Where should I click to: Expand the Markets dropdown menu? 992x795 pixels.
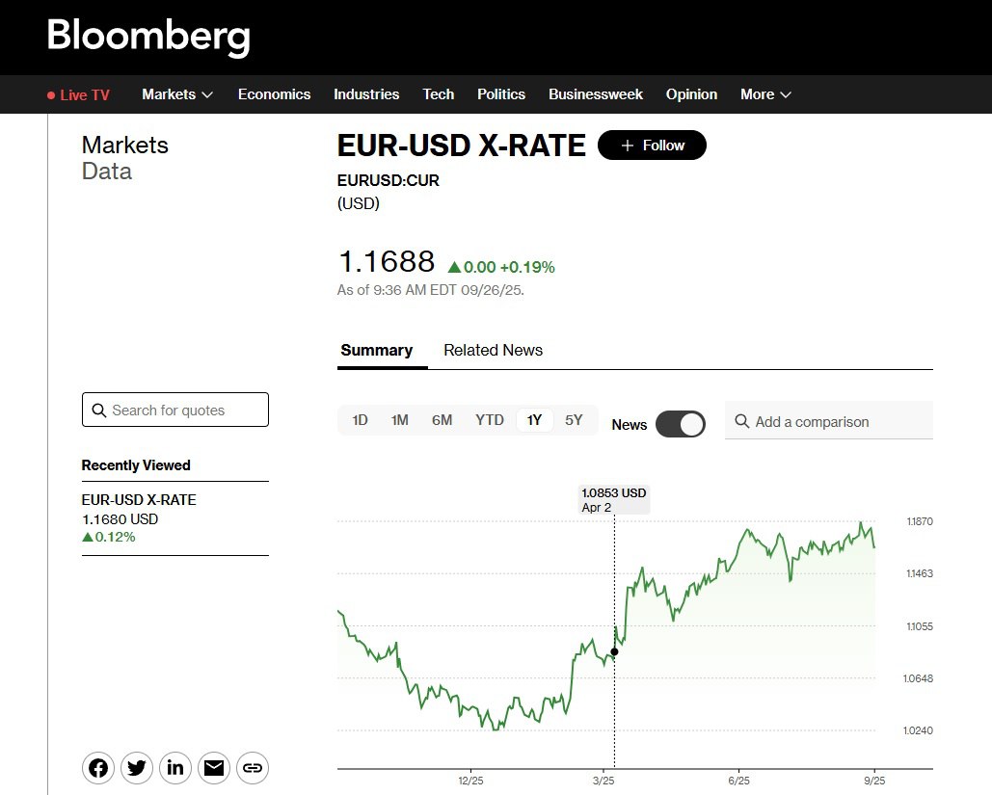[177, 94]
